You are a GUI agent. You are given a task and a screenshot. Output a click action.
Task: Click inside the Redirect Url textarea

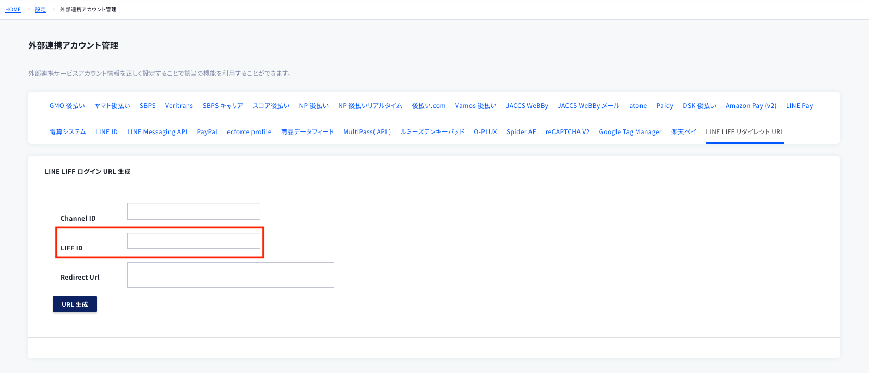pyautogui.click(x=230, y=275)
